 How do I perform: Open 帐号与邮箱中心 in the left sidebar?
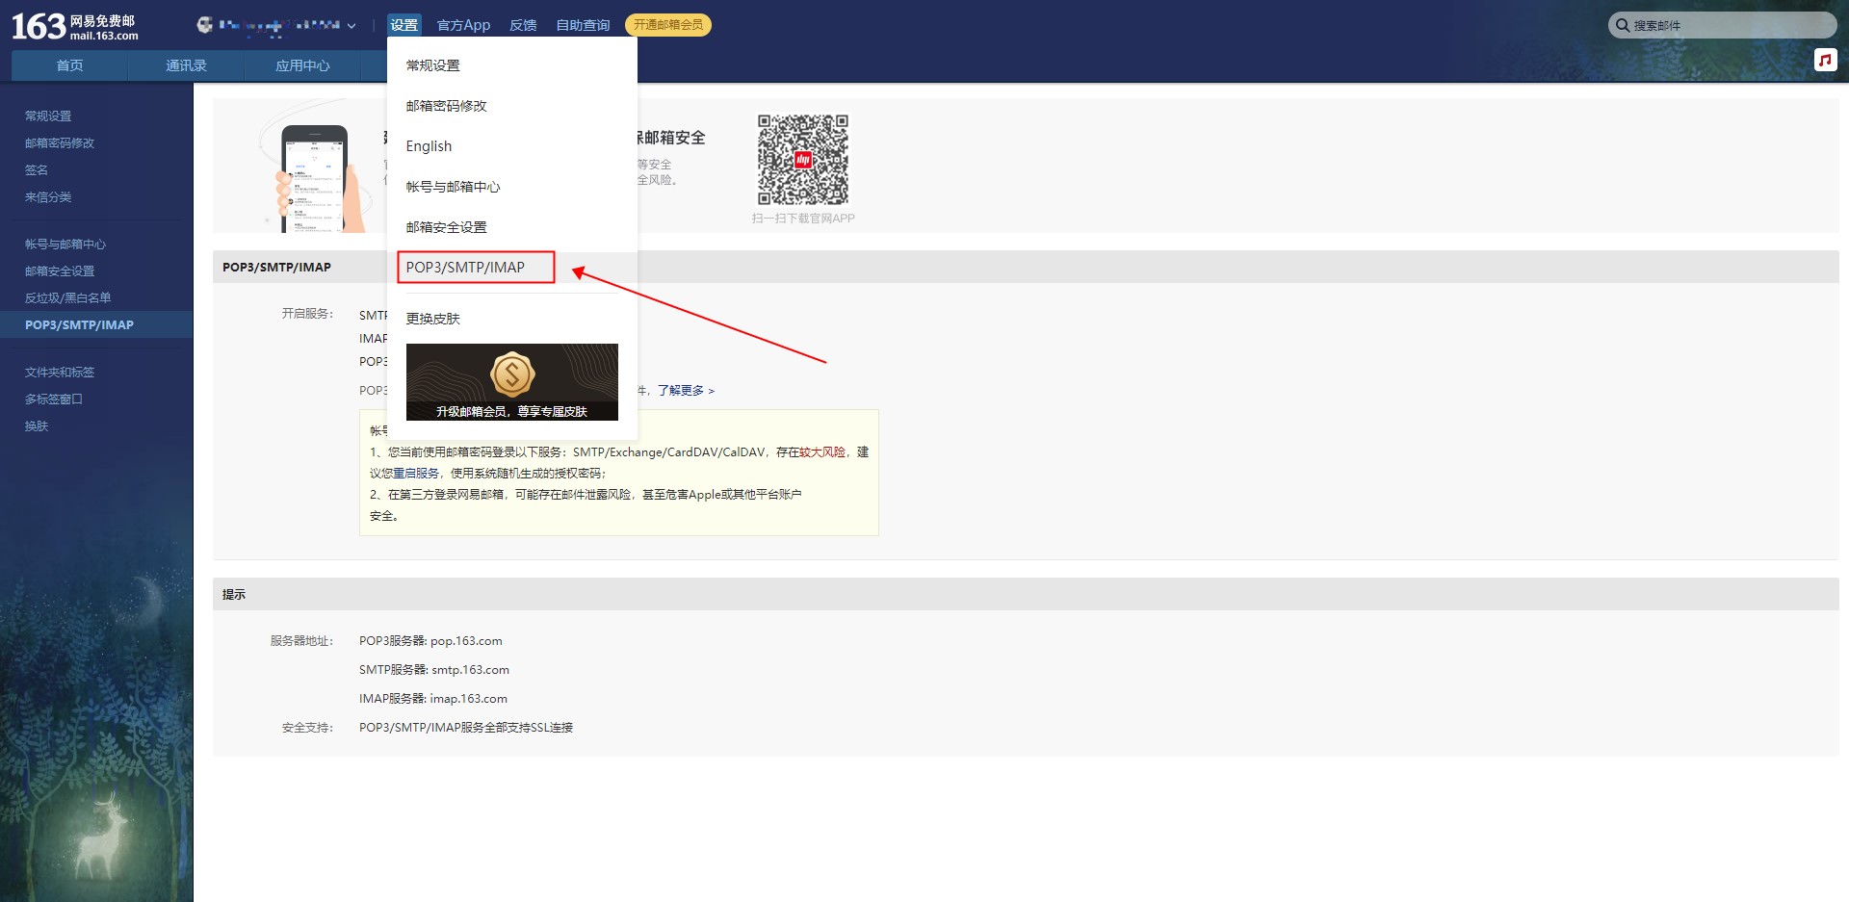tap(65, 244)
